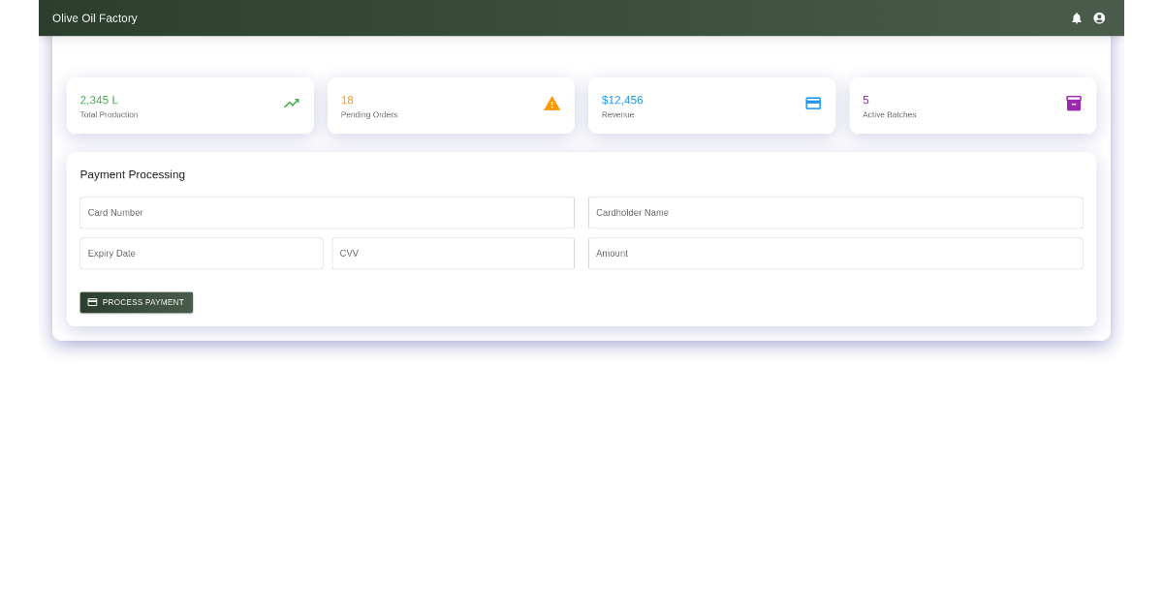
Task: Select the purple active batches icon
Action: tap(1074, 103)
